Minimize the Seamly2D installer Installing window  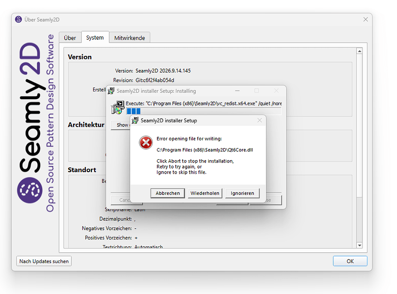237,90
